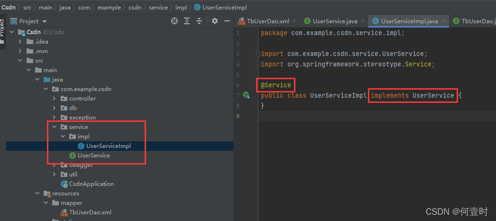Select TbUserDao.xml file in mapper folder
This screenshot has width=496, height=221.
pyautogui.click(x=90, y=212)
